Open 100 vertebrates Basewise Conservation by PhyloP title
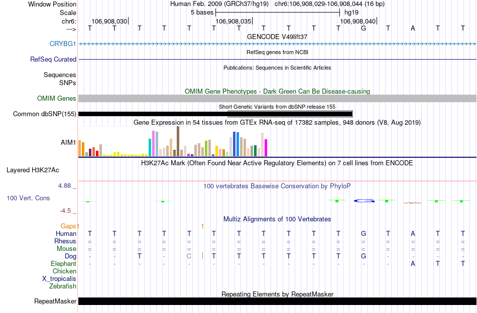 pyautogui.click(x=277, y=186)
